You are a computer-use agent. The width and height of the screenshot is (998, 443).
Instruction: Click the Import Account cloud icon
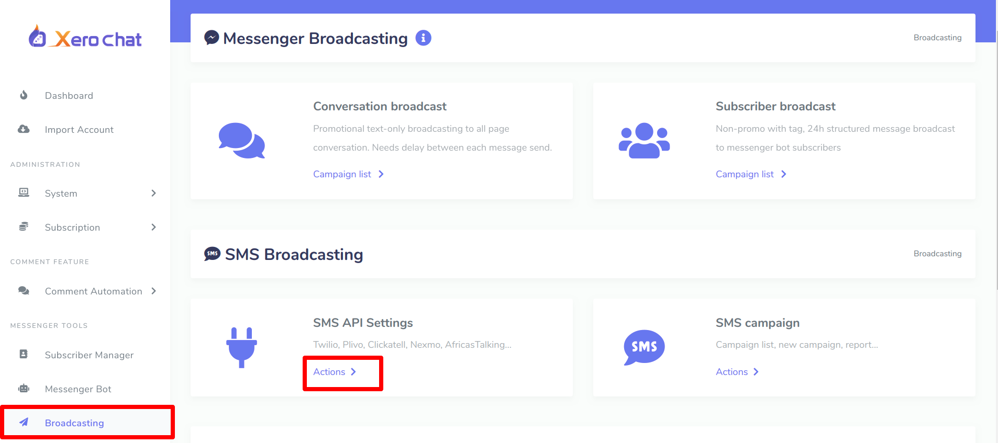tap(24, 129)
